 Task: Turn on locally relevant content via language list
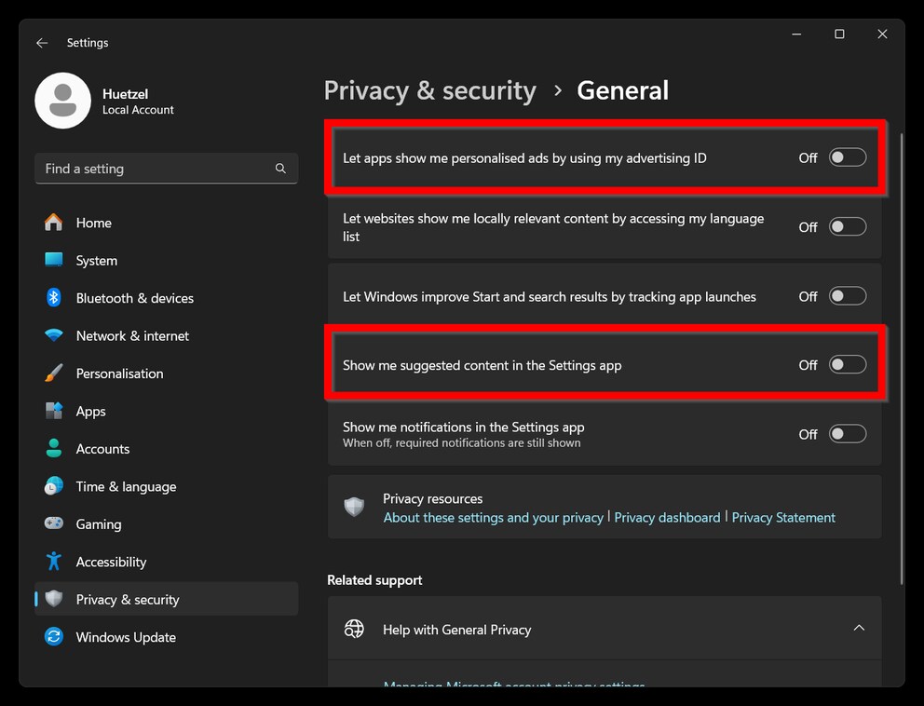847,225
